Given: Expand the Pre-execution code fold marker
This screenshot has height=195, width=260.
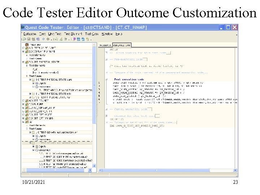Looking at the screenshot, I should pyautogui.click(x=107, y=59).
